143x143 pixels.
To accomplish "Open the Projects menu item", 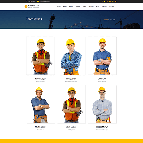I will [x=91, y=7].
